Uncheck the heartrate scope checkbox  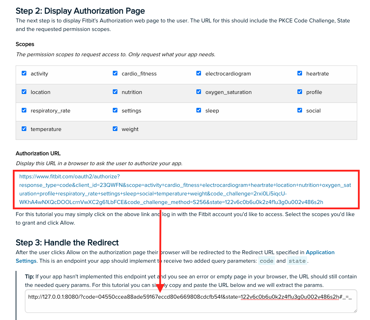click(x=300, y=73)
